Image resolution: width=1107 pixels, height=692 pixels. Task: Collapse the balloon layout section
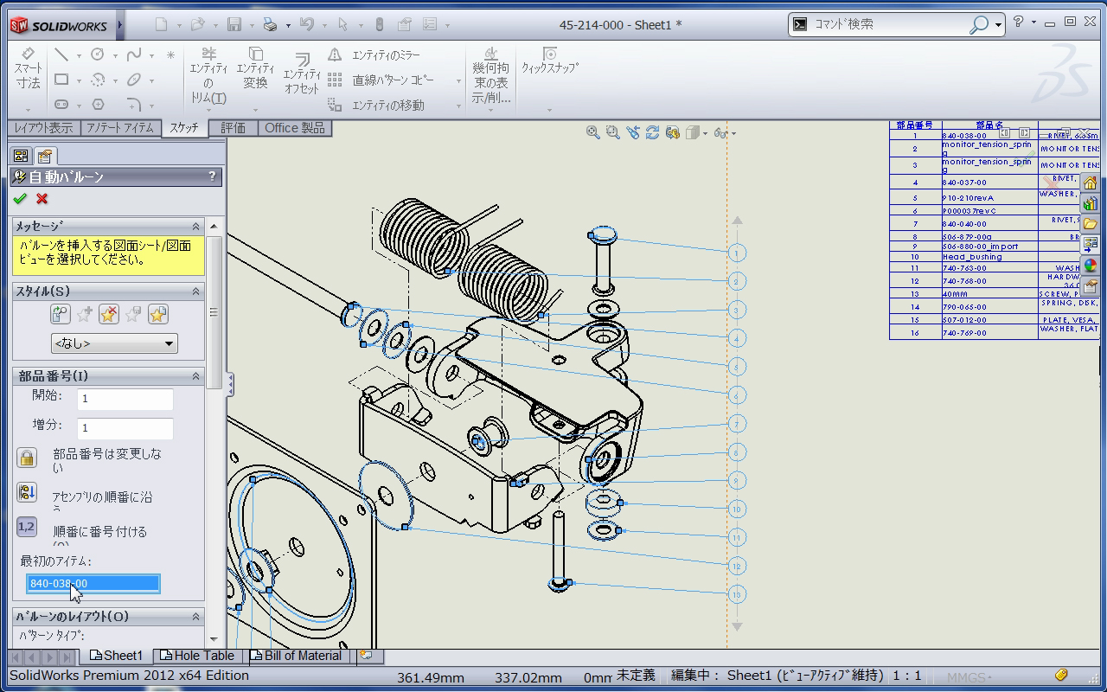tap(195, 617)
